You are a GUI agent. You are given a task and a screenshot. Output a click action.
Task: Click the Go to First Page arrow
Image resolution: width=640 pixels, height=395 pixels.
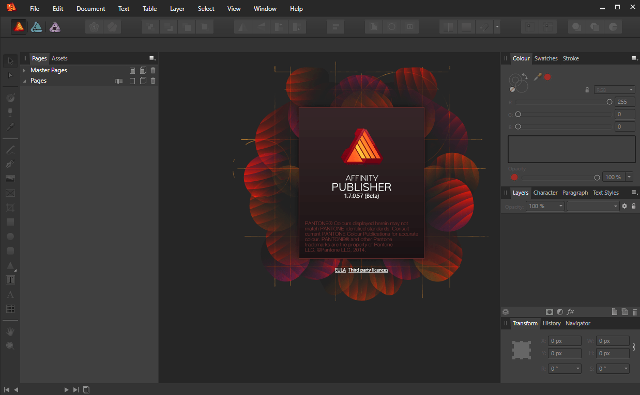coord(7,390)
